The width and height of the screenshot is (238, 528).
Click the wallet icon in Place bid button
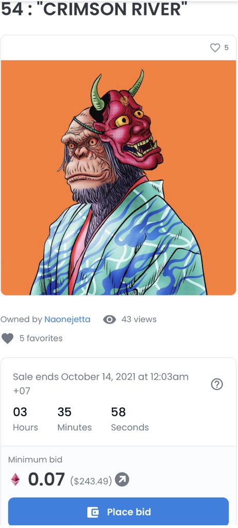[x=93, y=512]
